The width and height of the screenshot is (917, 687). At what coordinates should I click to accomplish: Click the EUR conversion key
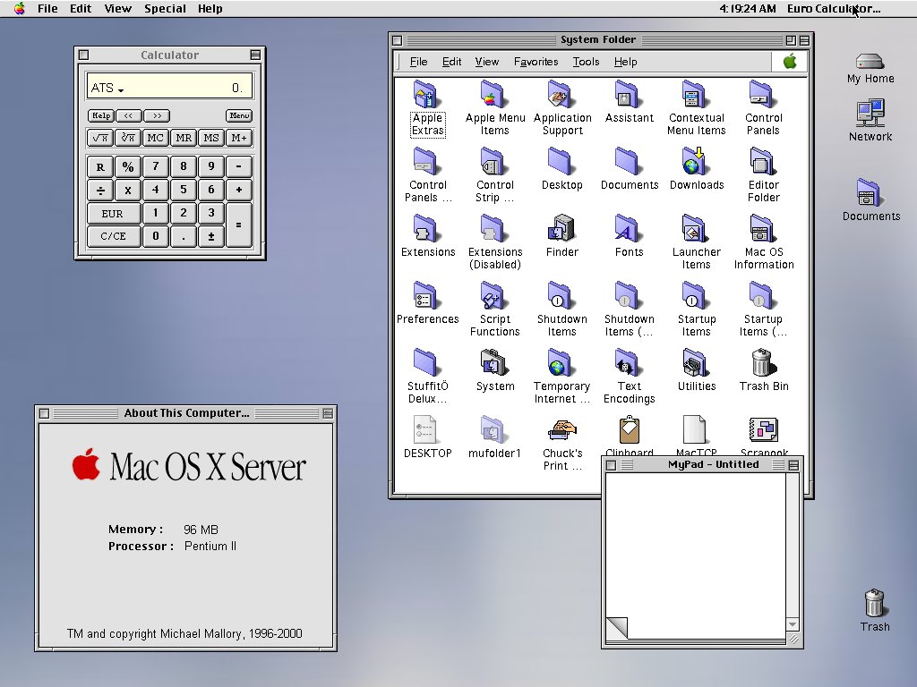click(x=114, y=213)
